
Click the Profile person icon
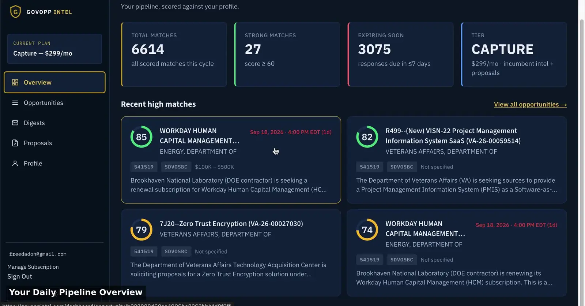[x=15, y=163]
